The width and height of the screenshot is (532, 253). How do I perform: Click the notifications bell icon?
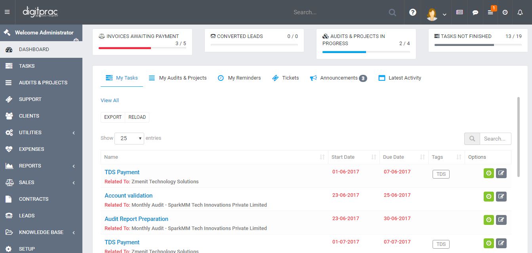pos(520,12)
